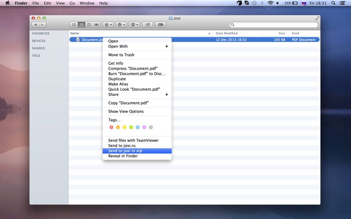The height and width of the screenshot is (219, 351).
Task: Click the FAVORITES sidebar heading
Action: [40, 34]
